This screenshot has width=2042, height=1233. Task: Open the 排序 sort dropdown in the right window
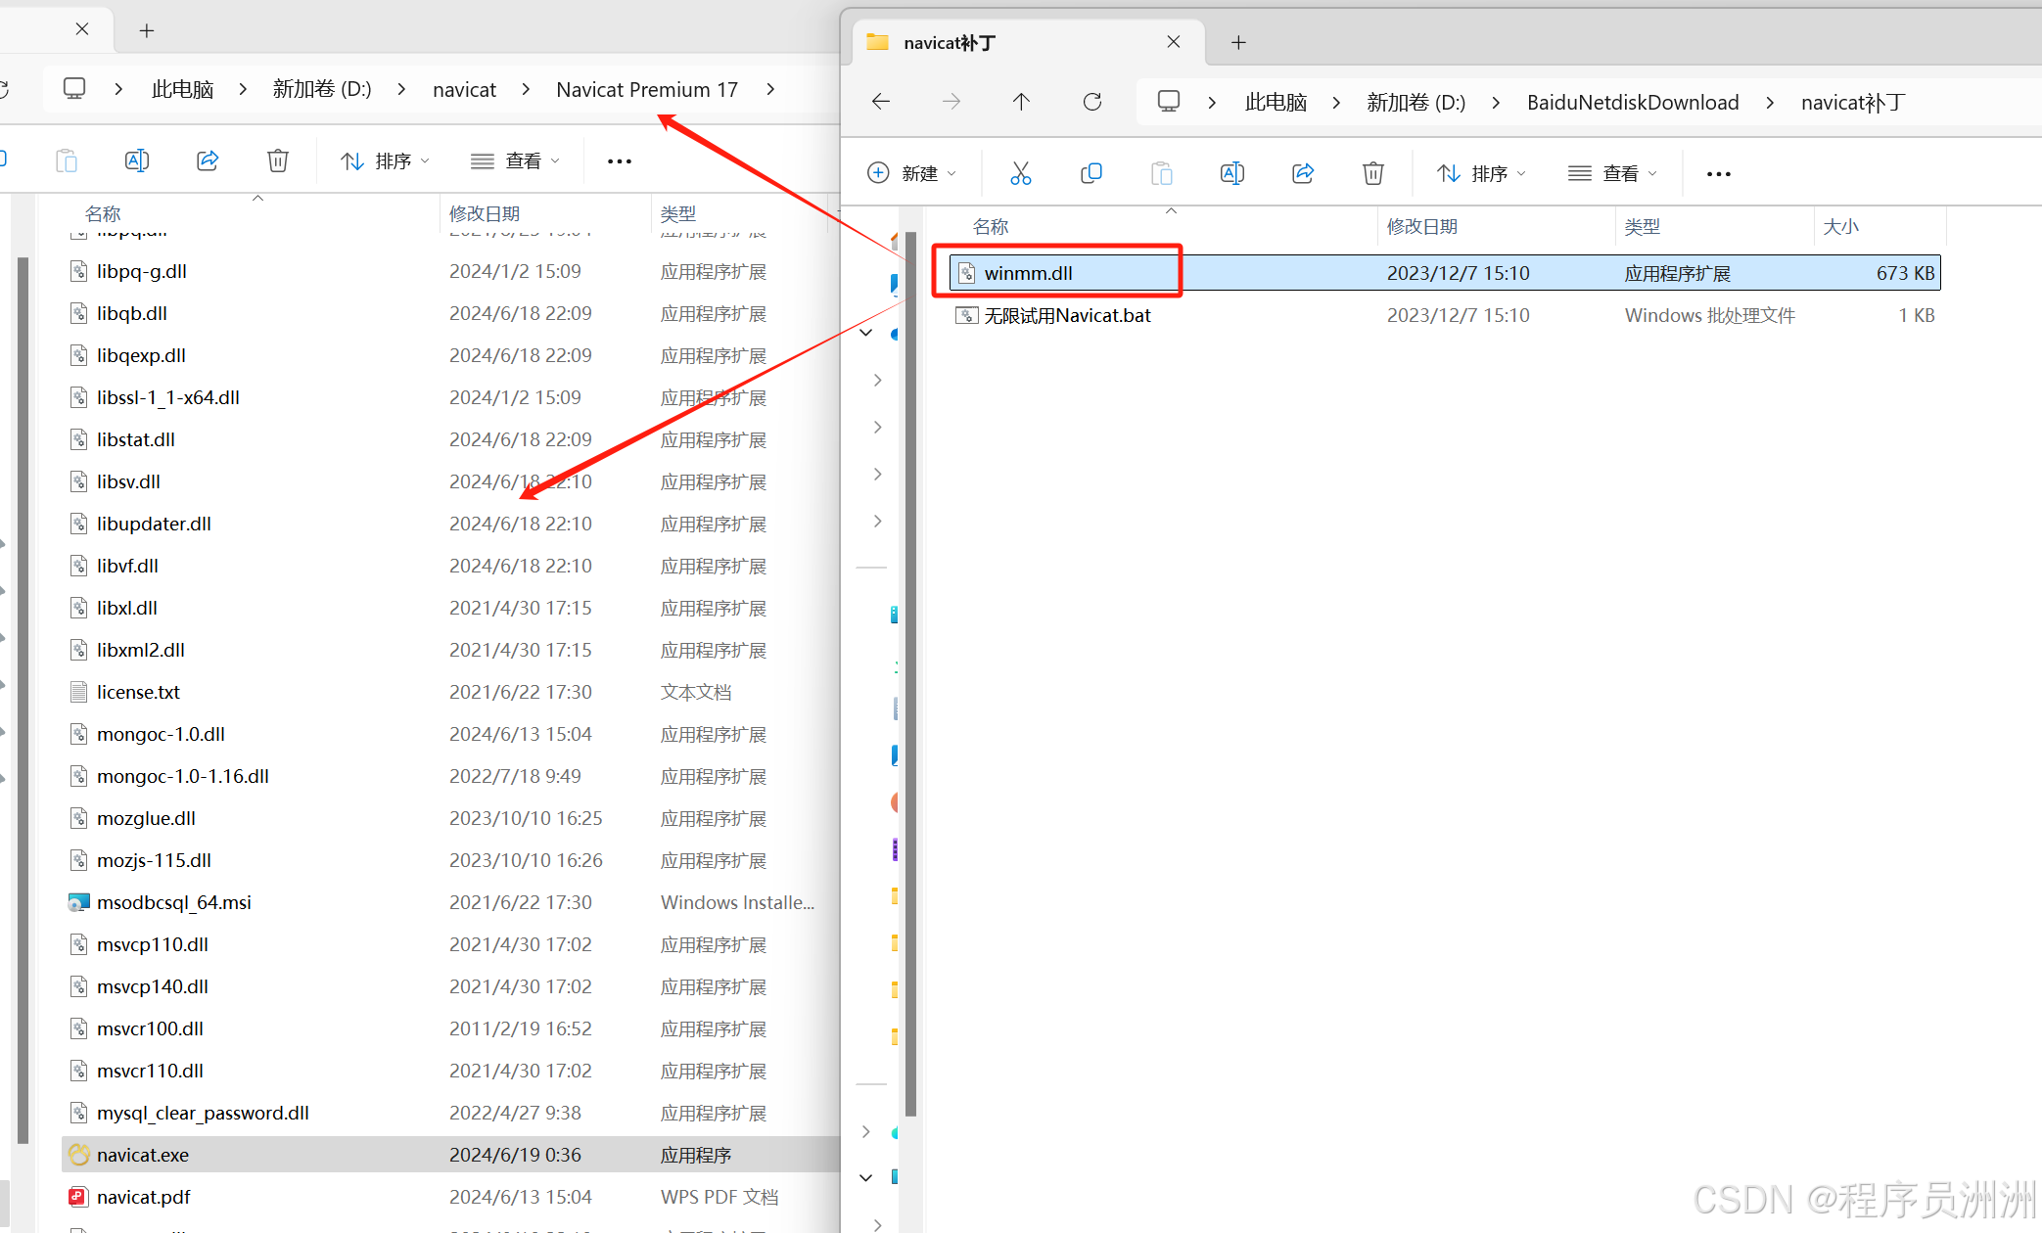(1481, 173)
